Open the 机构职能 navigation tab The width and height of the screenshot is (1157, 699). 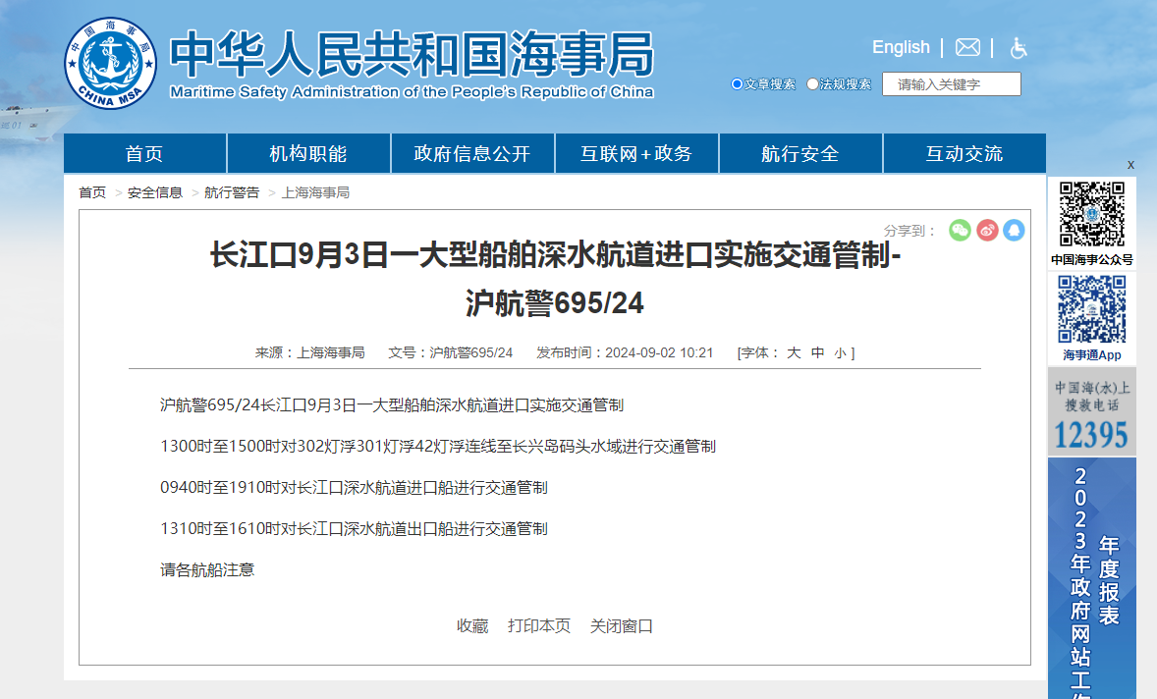(308, 153)
